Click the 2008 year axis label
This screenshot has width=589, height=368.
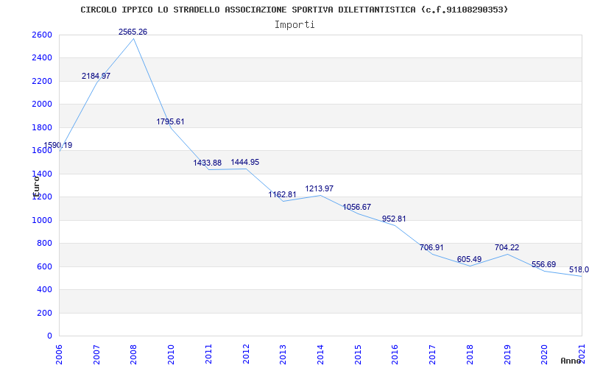[x=134, y=354]
